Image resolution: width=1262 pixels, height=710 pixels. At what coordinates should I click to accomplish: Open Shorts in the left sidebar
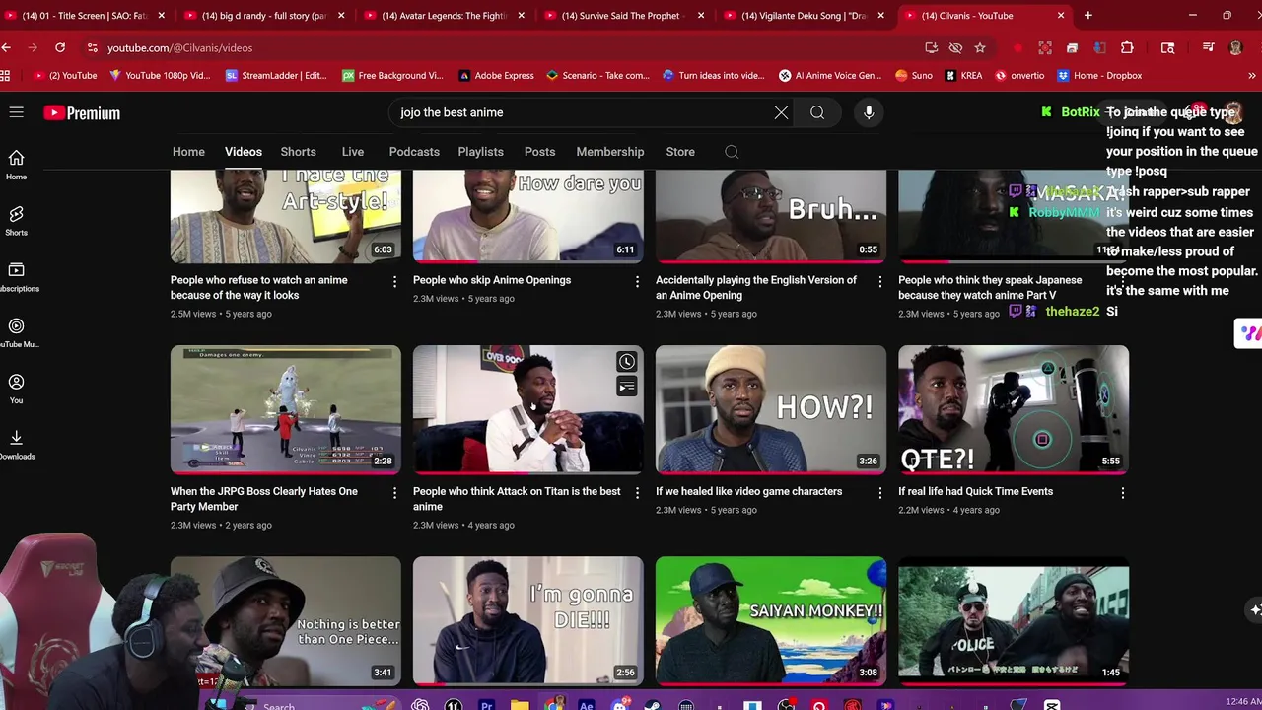tap(16, 221)
